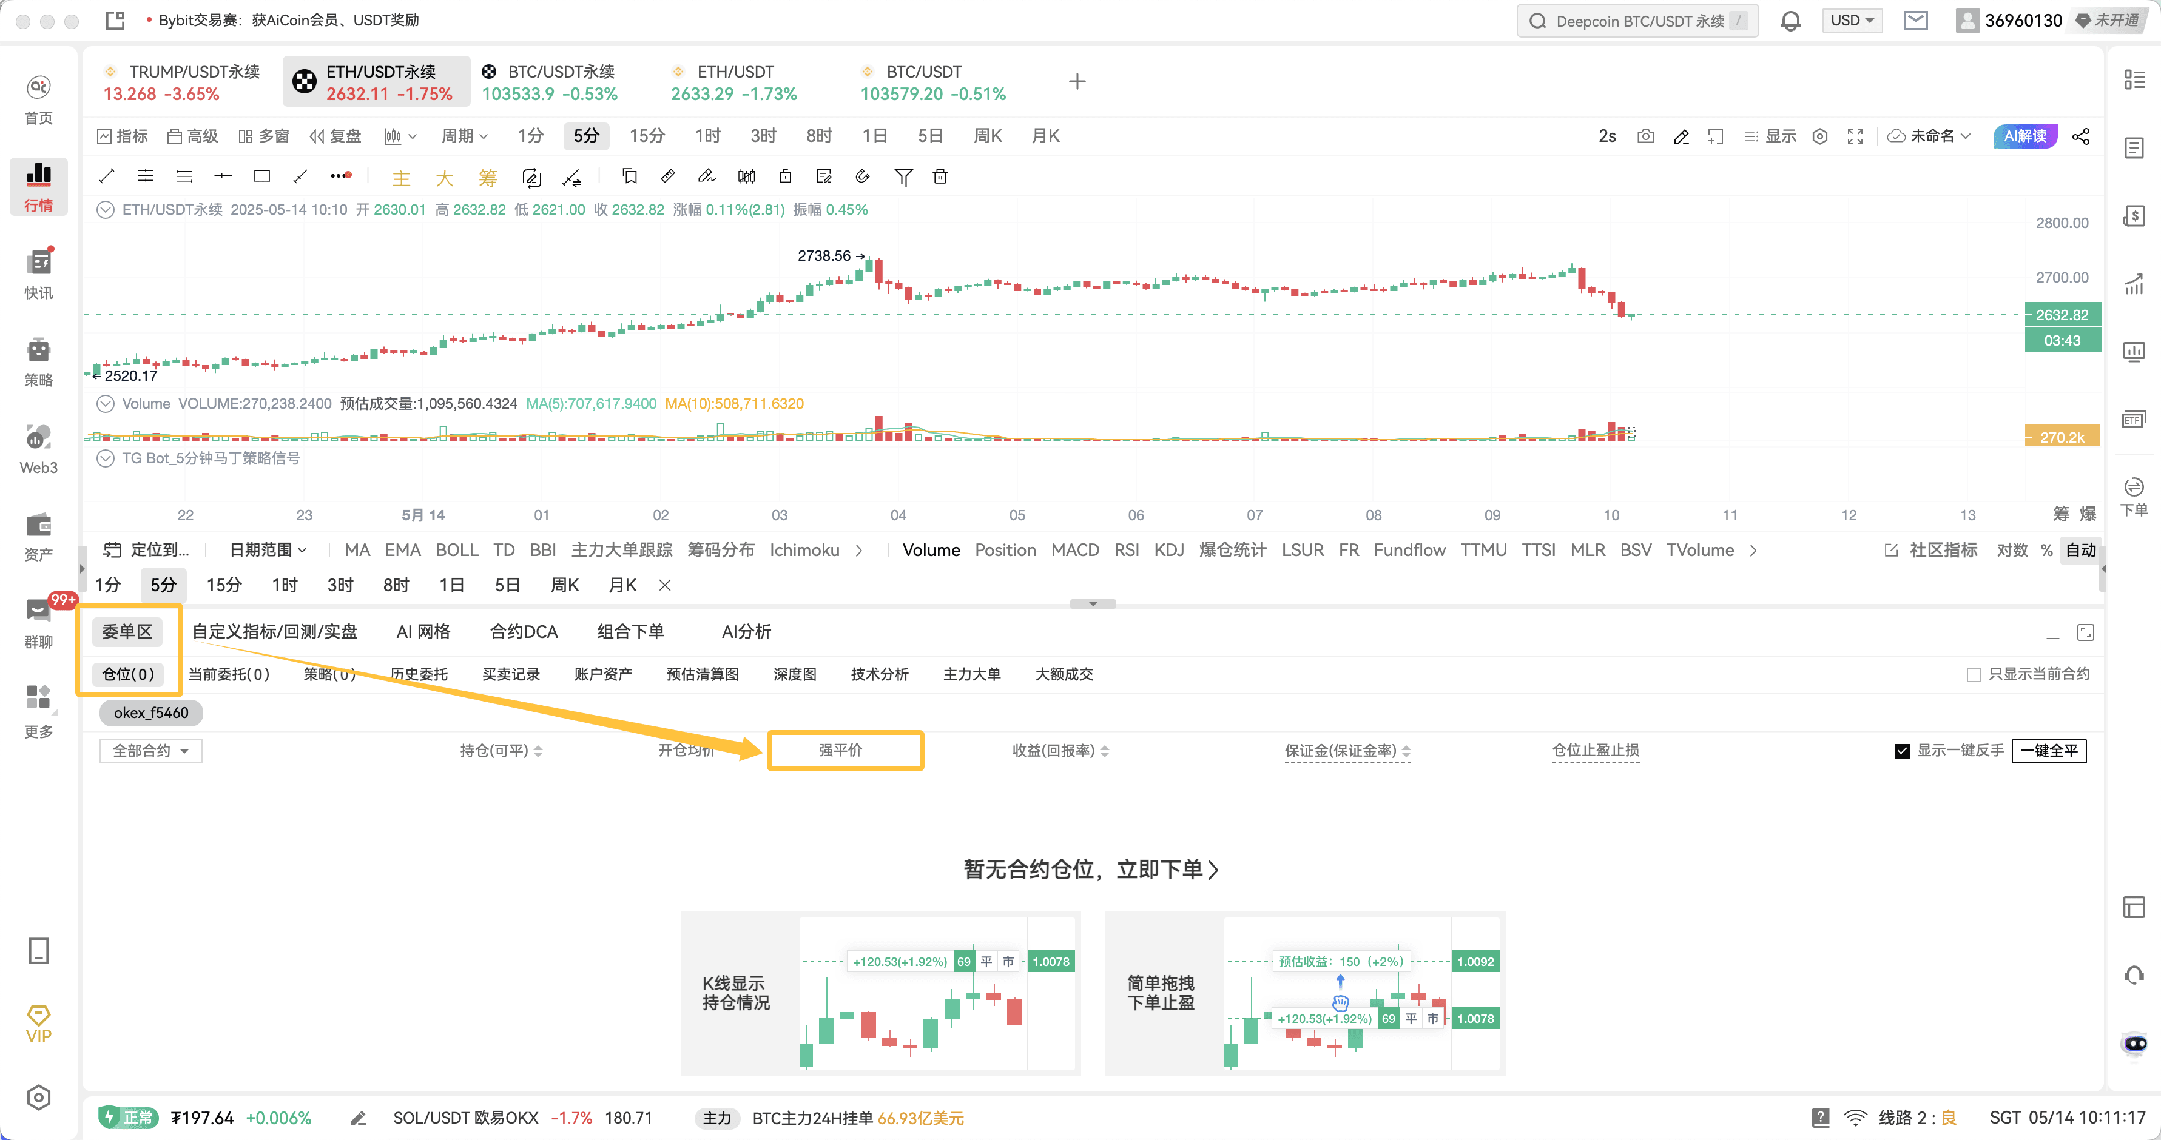Select the trend line drawing tool

[x=107, y=176]
